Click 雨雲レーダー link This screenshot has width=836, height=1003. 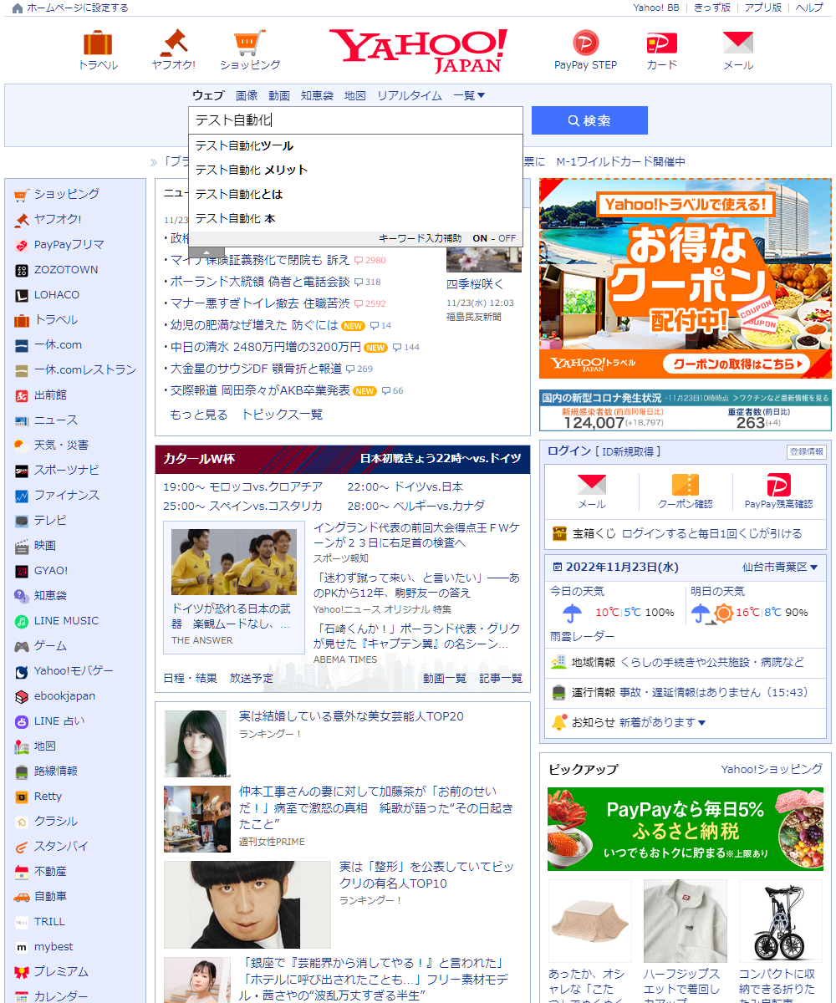(582, 636)
